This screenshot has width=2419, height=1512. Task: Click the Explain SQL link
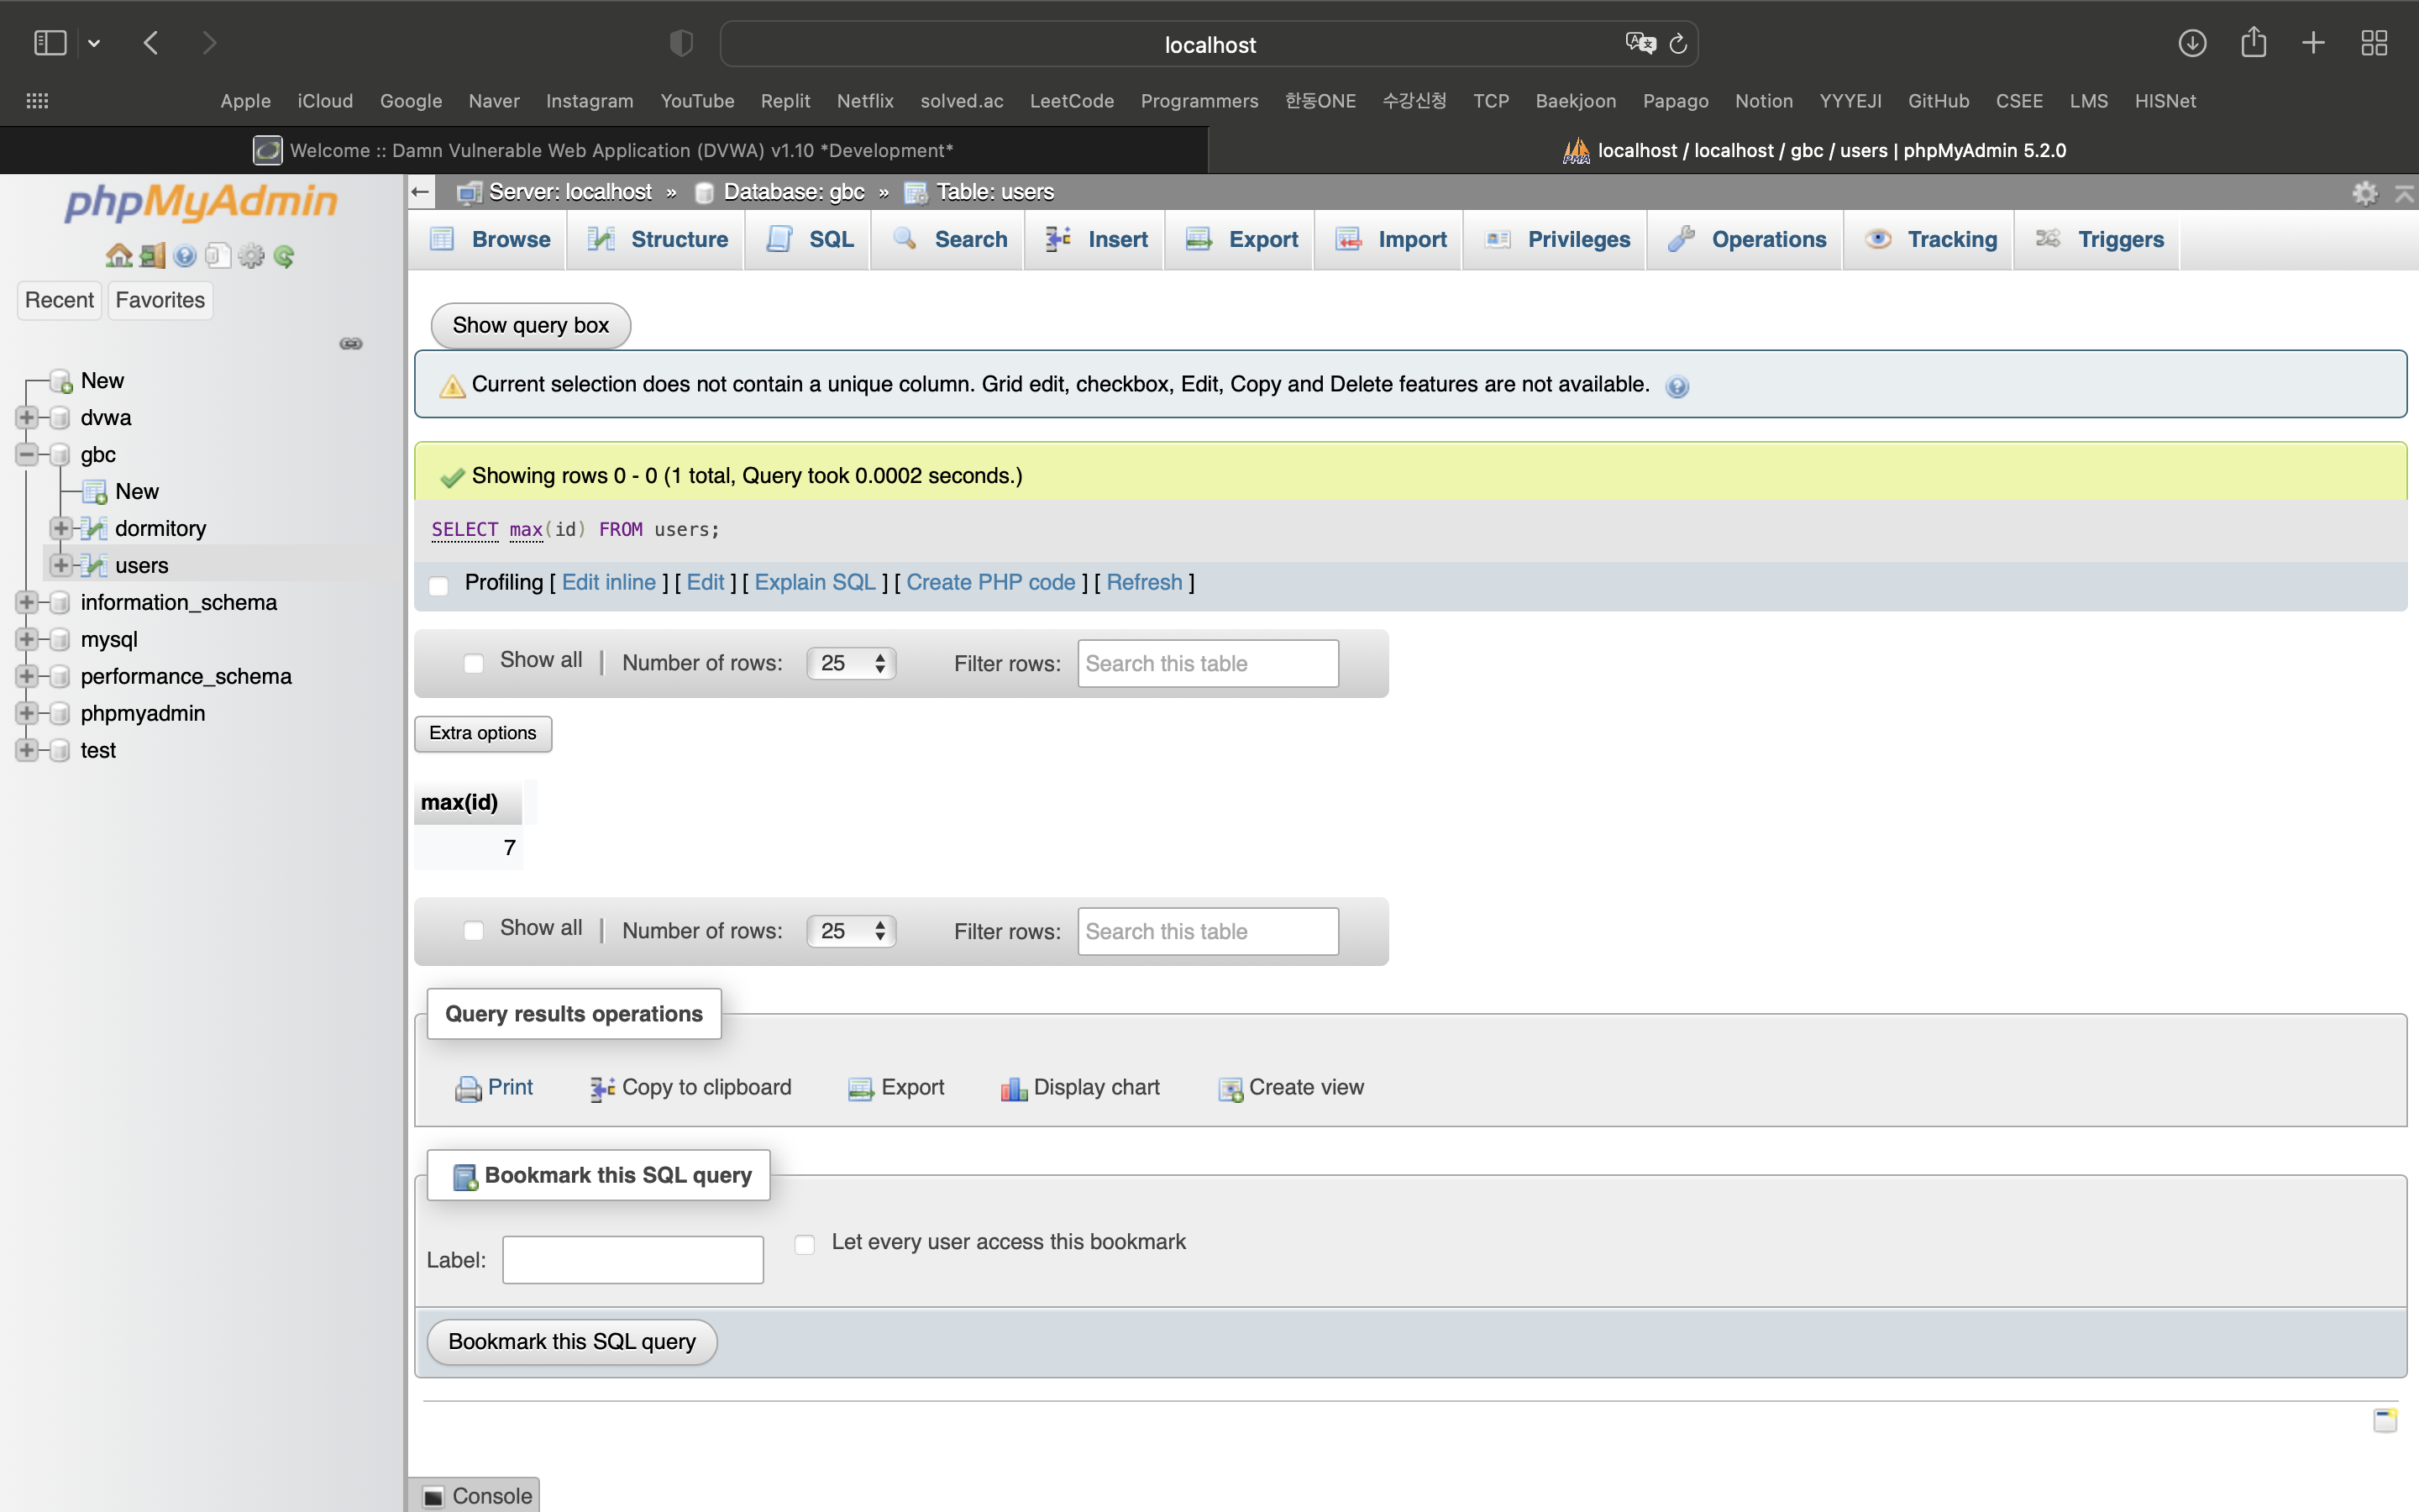815,582
